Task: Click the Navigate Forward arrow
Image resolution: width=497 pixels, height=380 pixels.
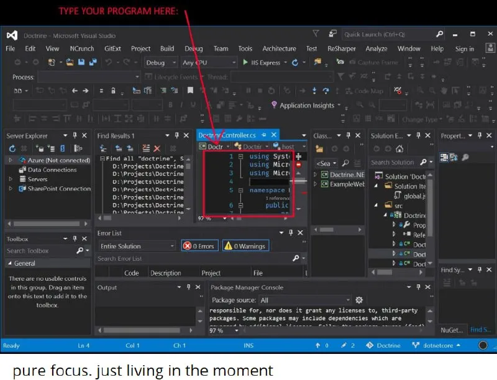Action: (x=86, y=91)
